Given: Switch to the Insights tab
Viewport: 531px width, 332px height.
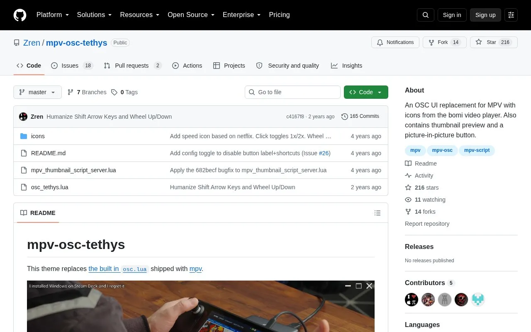Looking at the screenshot, I should tap(346, 66).
